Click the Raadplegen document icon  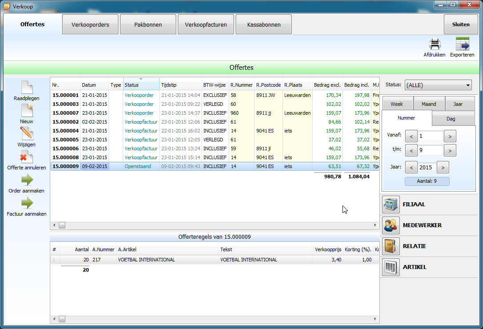[27, 88]
